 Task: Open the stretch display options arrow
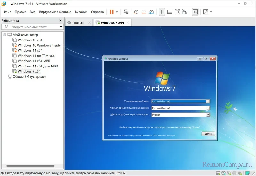[211, 12]
